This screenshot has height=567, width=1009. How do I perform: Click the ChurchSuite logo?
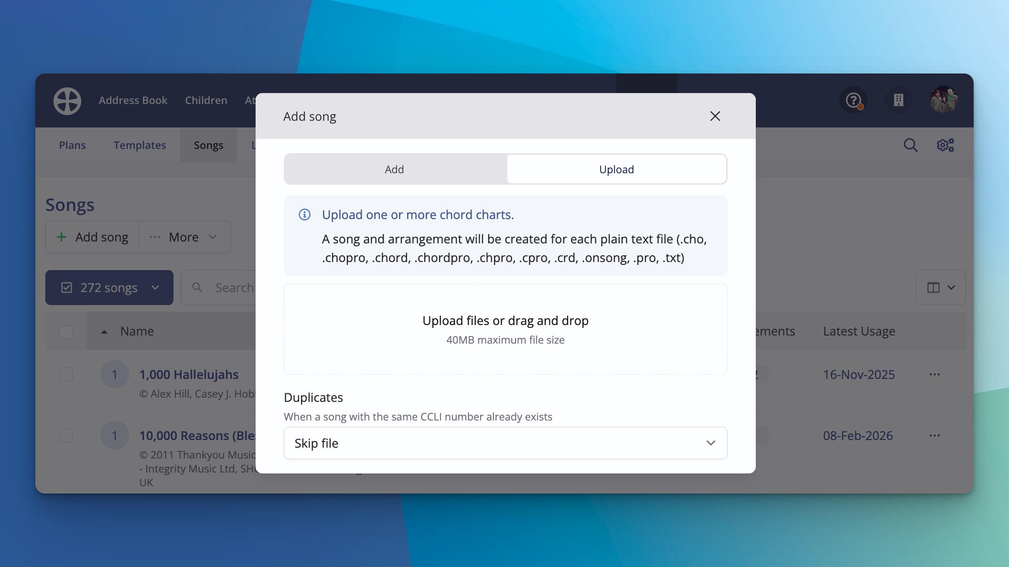67,101
